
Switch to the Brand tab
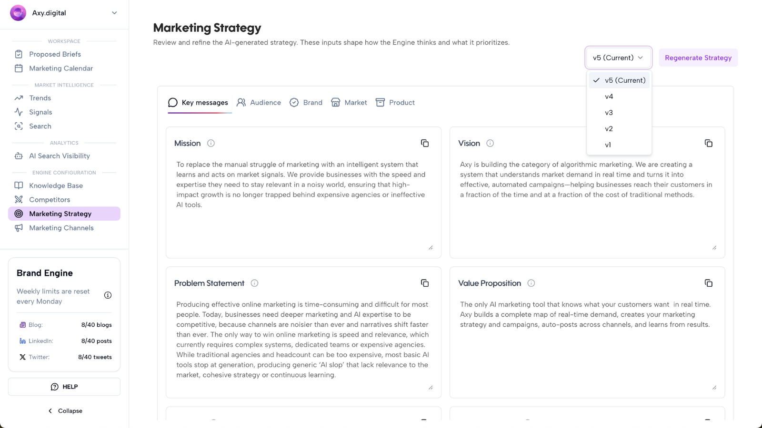coord(306,102)
